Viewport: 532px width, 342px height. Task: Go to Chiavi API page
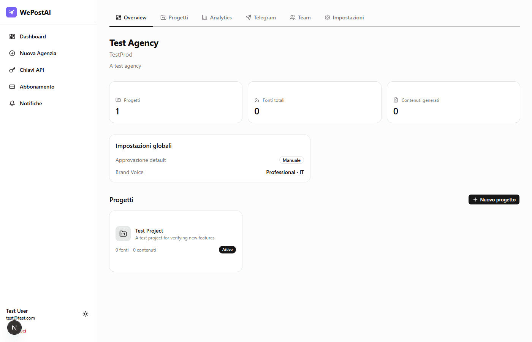[32, 70]
